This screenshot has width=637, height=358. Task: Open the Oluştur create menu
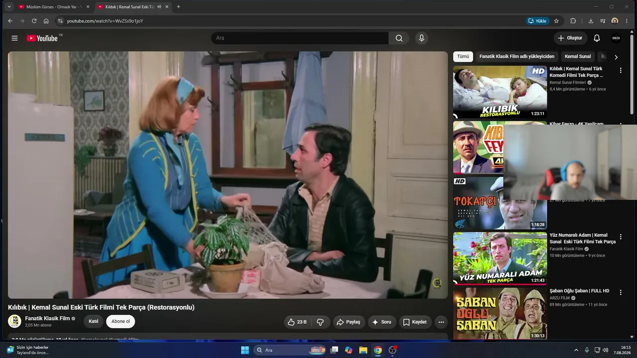pyautogui.click(x=570, y=38)
